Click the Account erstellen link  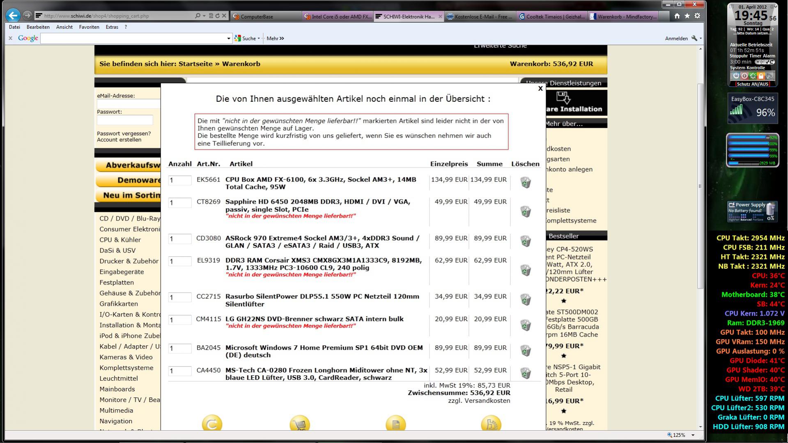pos(119,140)
